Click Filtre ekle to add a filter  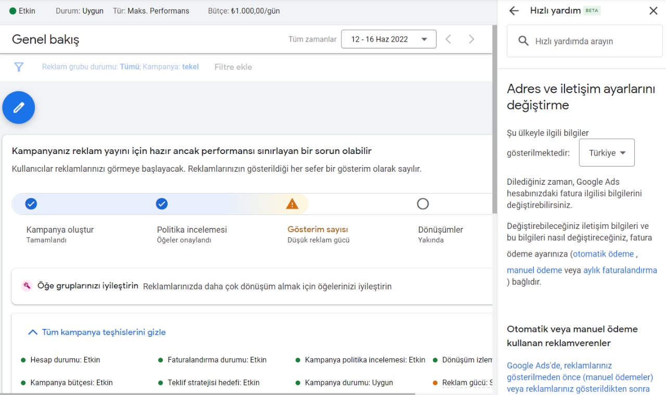pos(233,67)
